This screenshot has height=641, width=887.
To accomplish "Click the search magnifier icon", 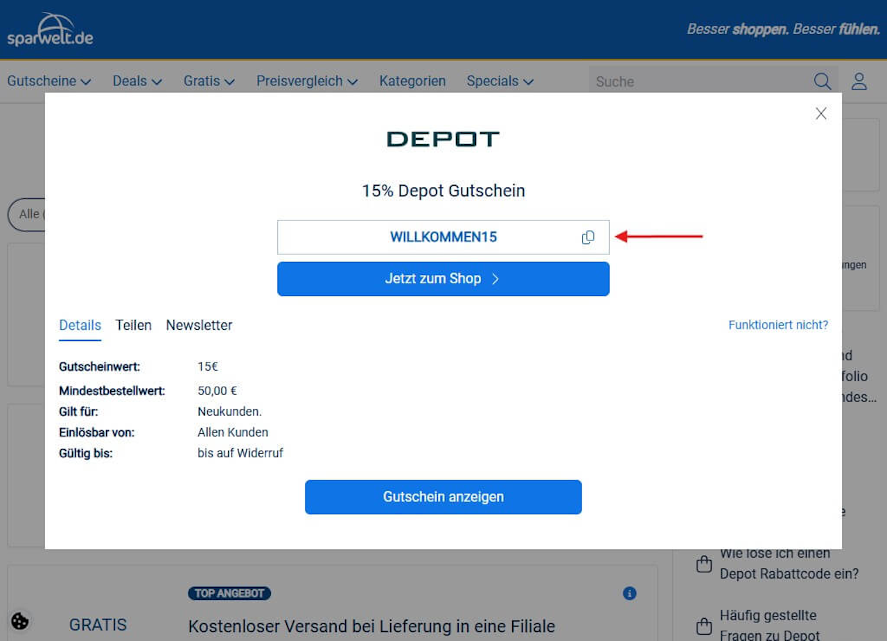I will tap(823, 82).
